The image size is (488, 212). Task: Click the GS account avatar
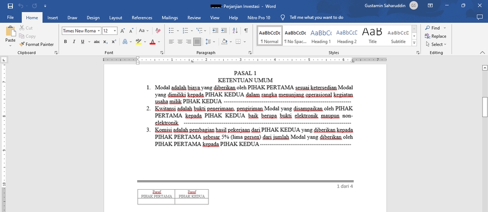[x=414, y=6]
